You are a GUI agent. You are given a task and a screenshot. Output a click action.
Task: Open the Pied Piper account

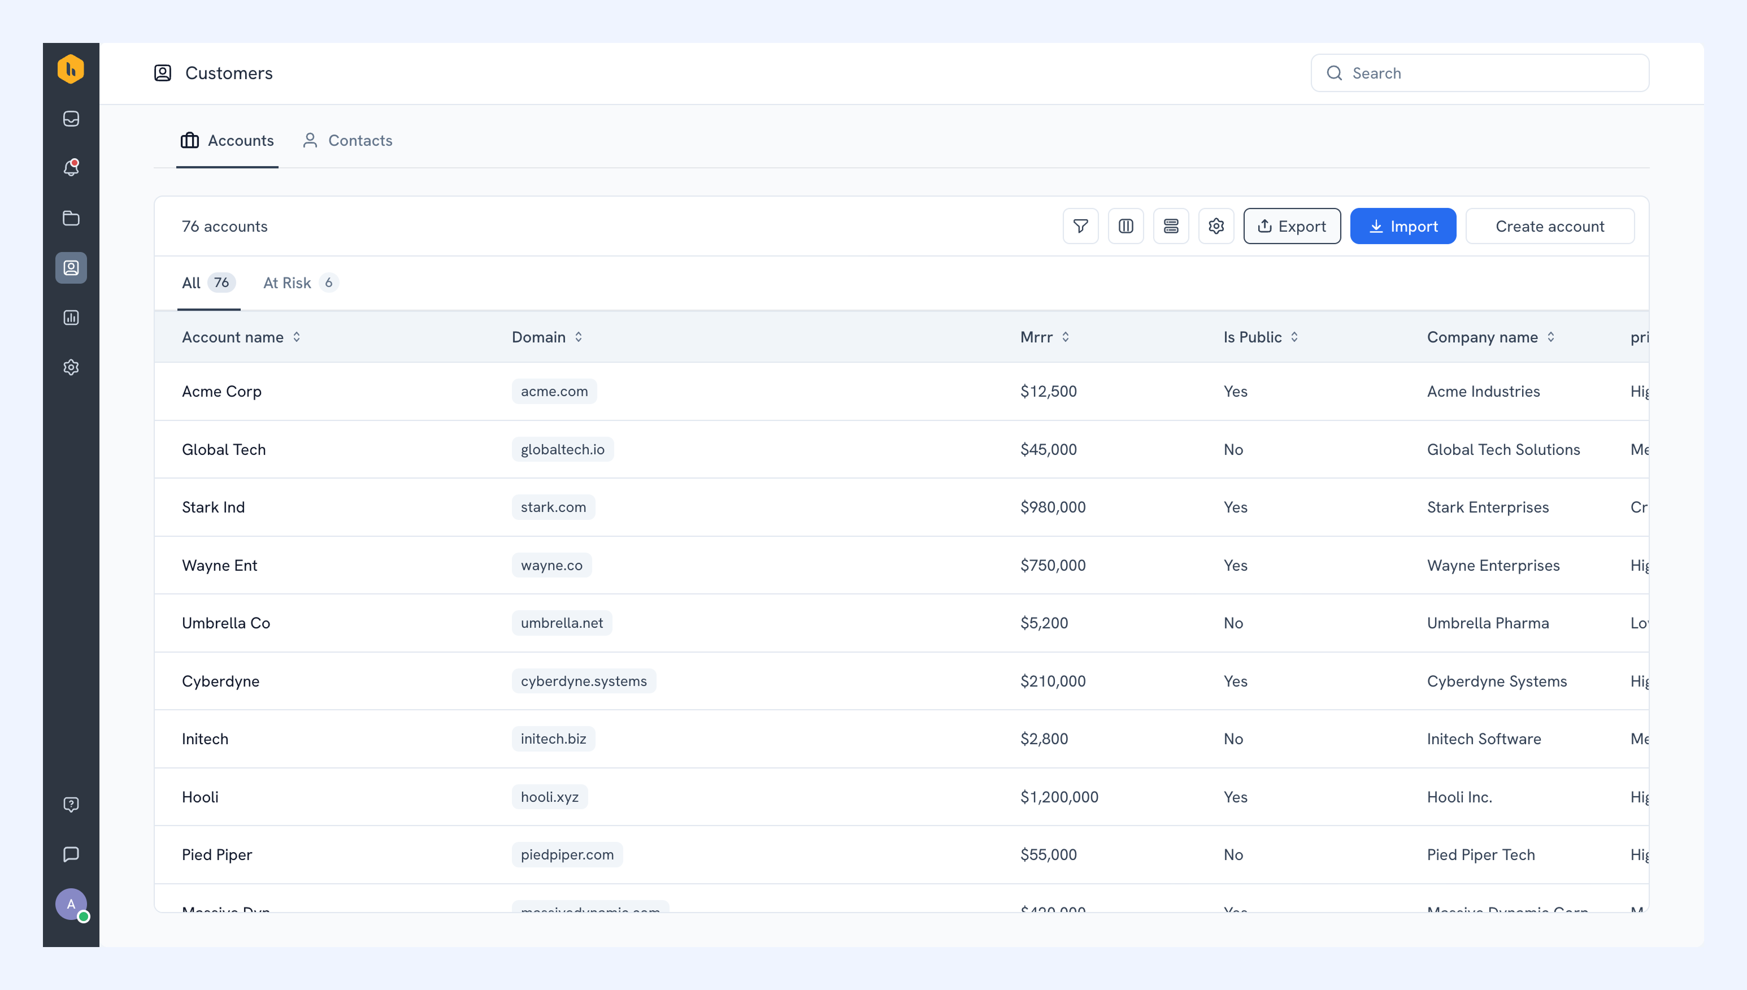click(217, 855)
